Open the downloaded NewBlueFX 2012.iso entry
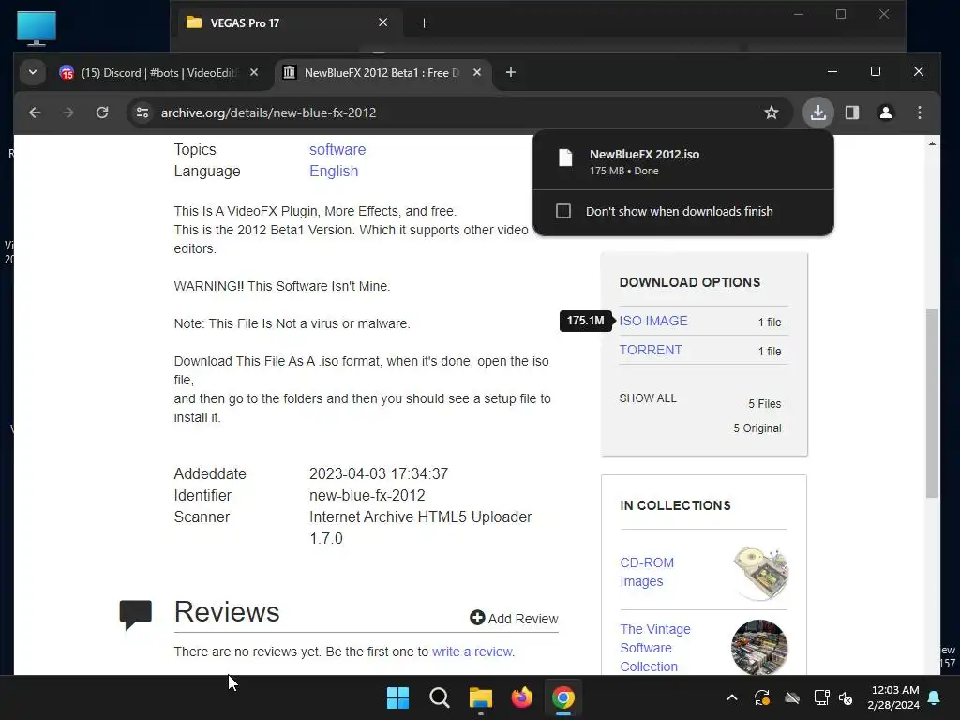This screenshot has height=720, width=960. point(683,161)
